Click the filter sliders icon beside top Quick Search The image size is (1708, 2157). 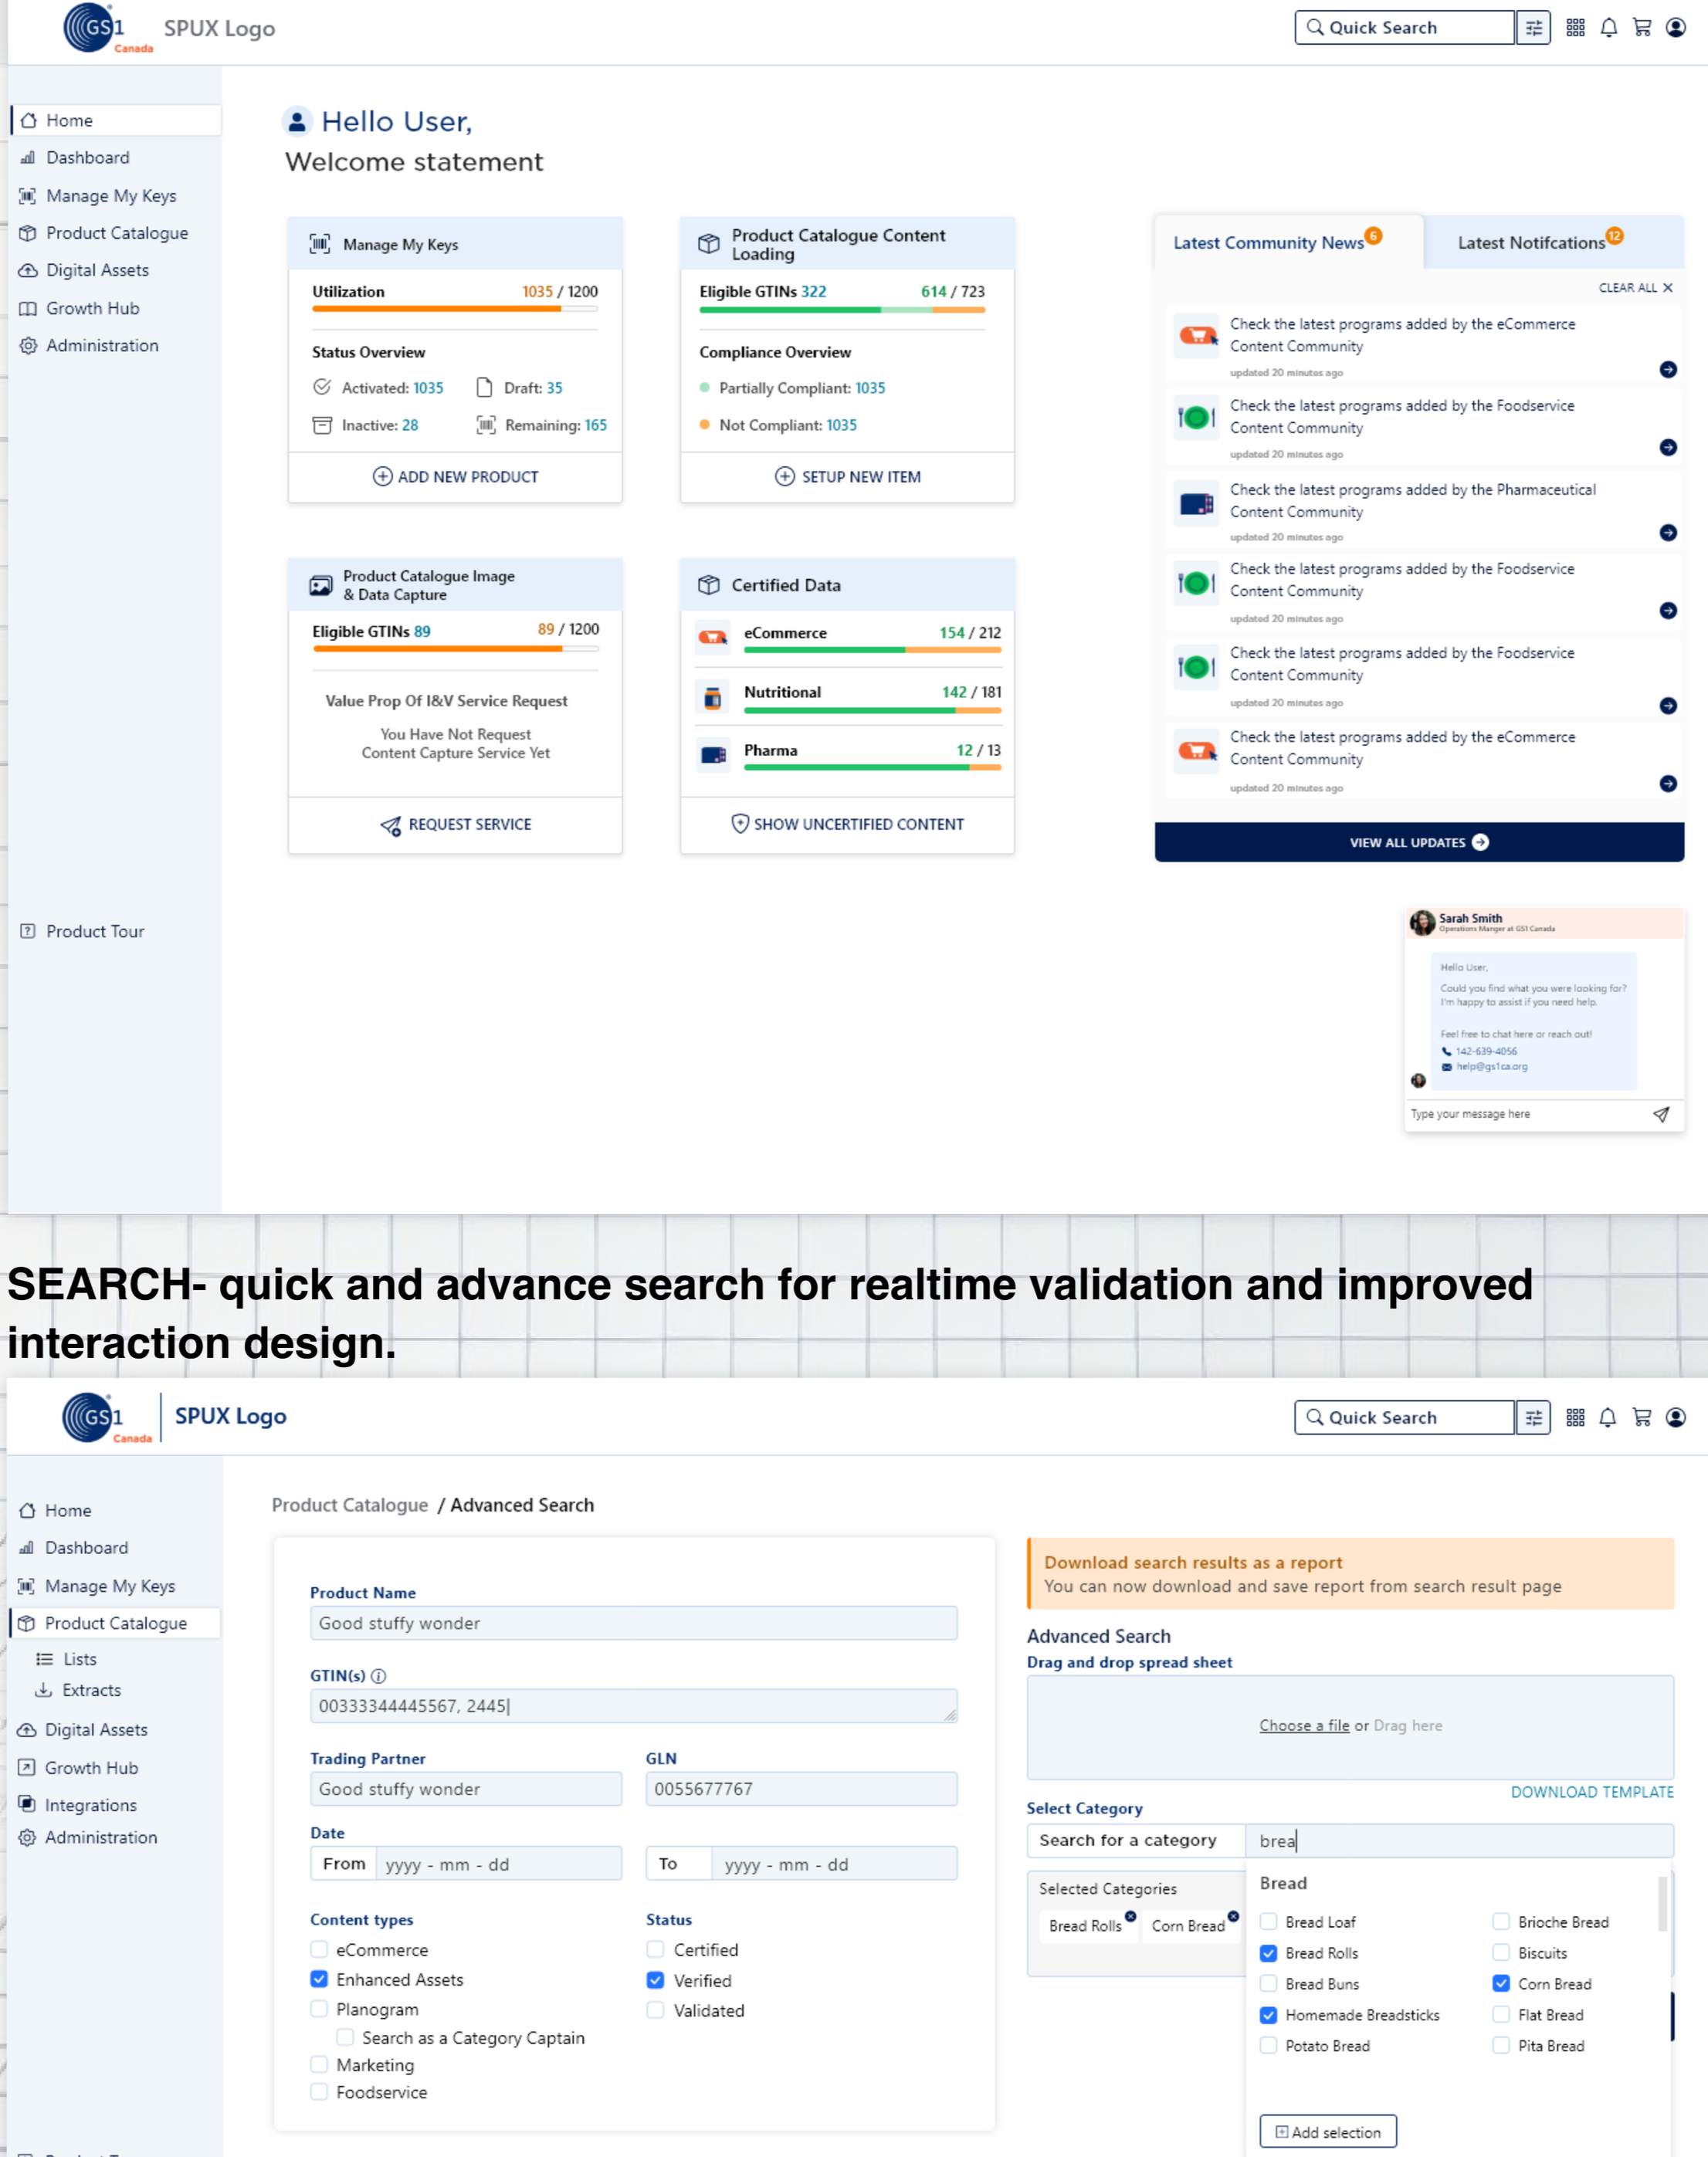coord(1533,28)
